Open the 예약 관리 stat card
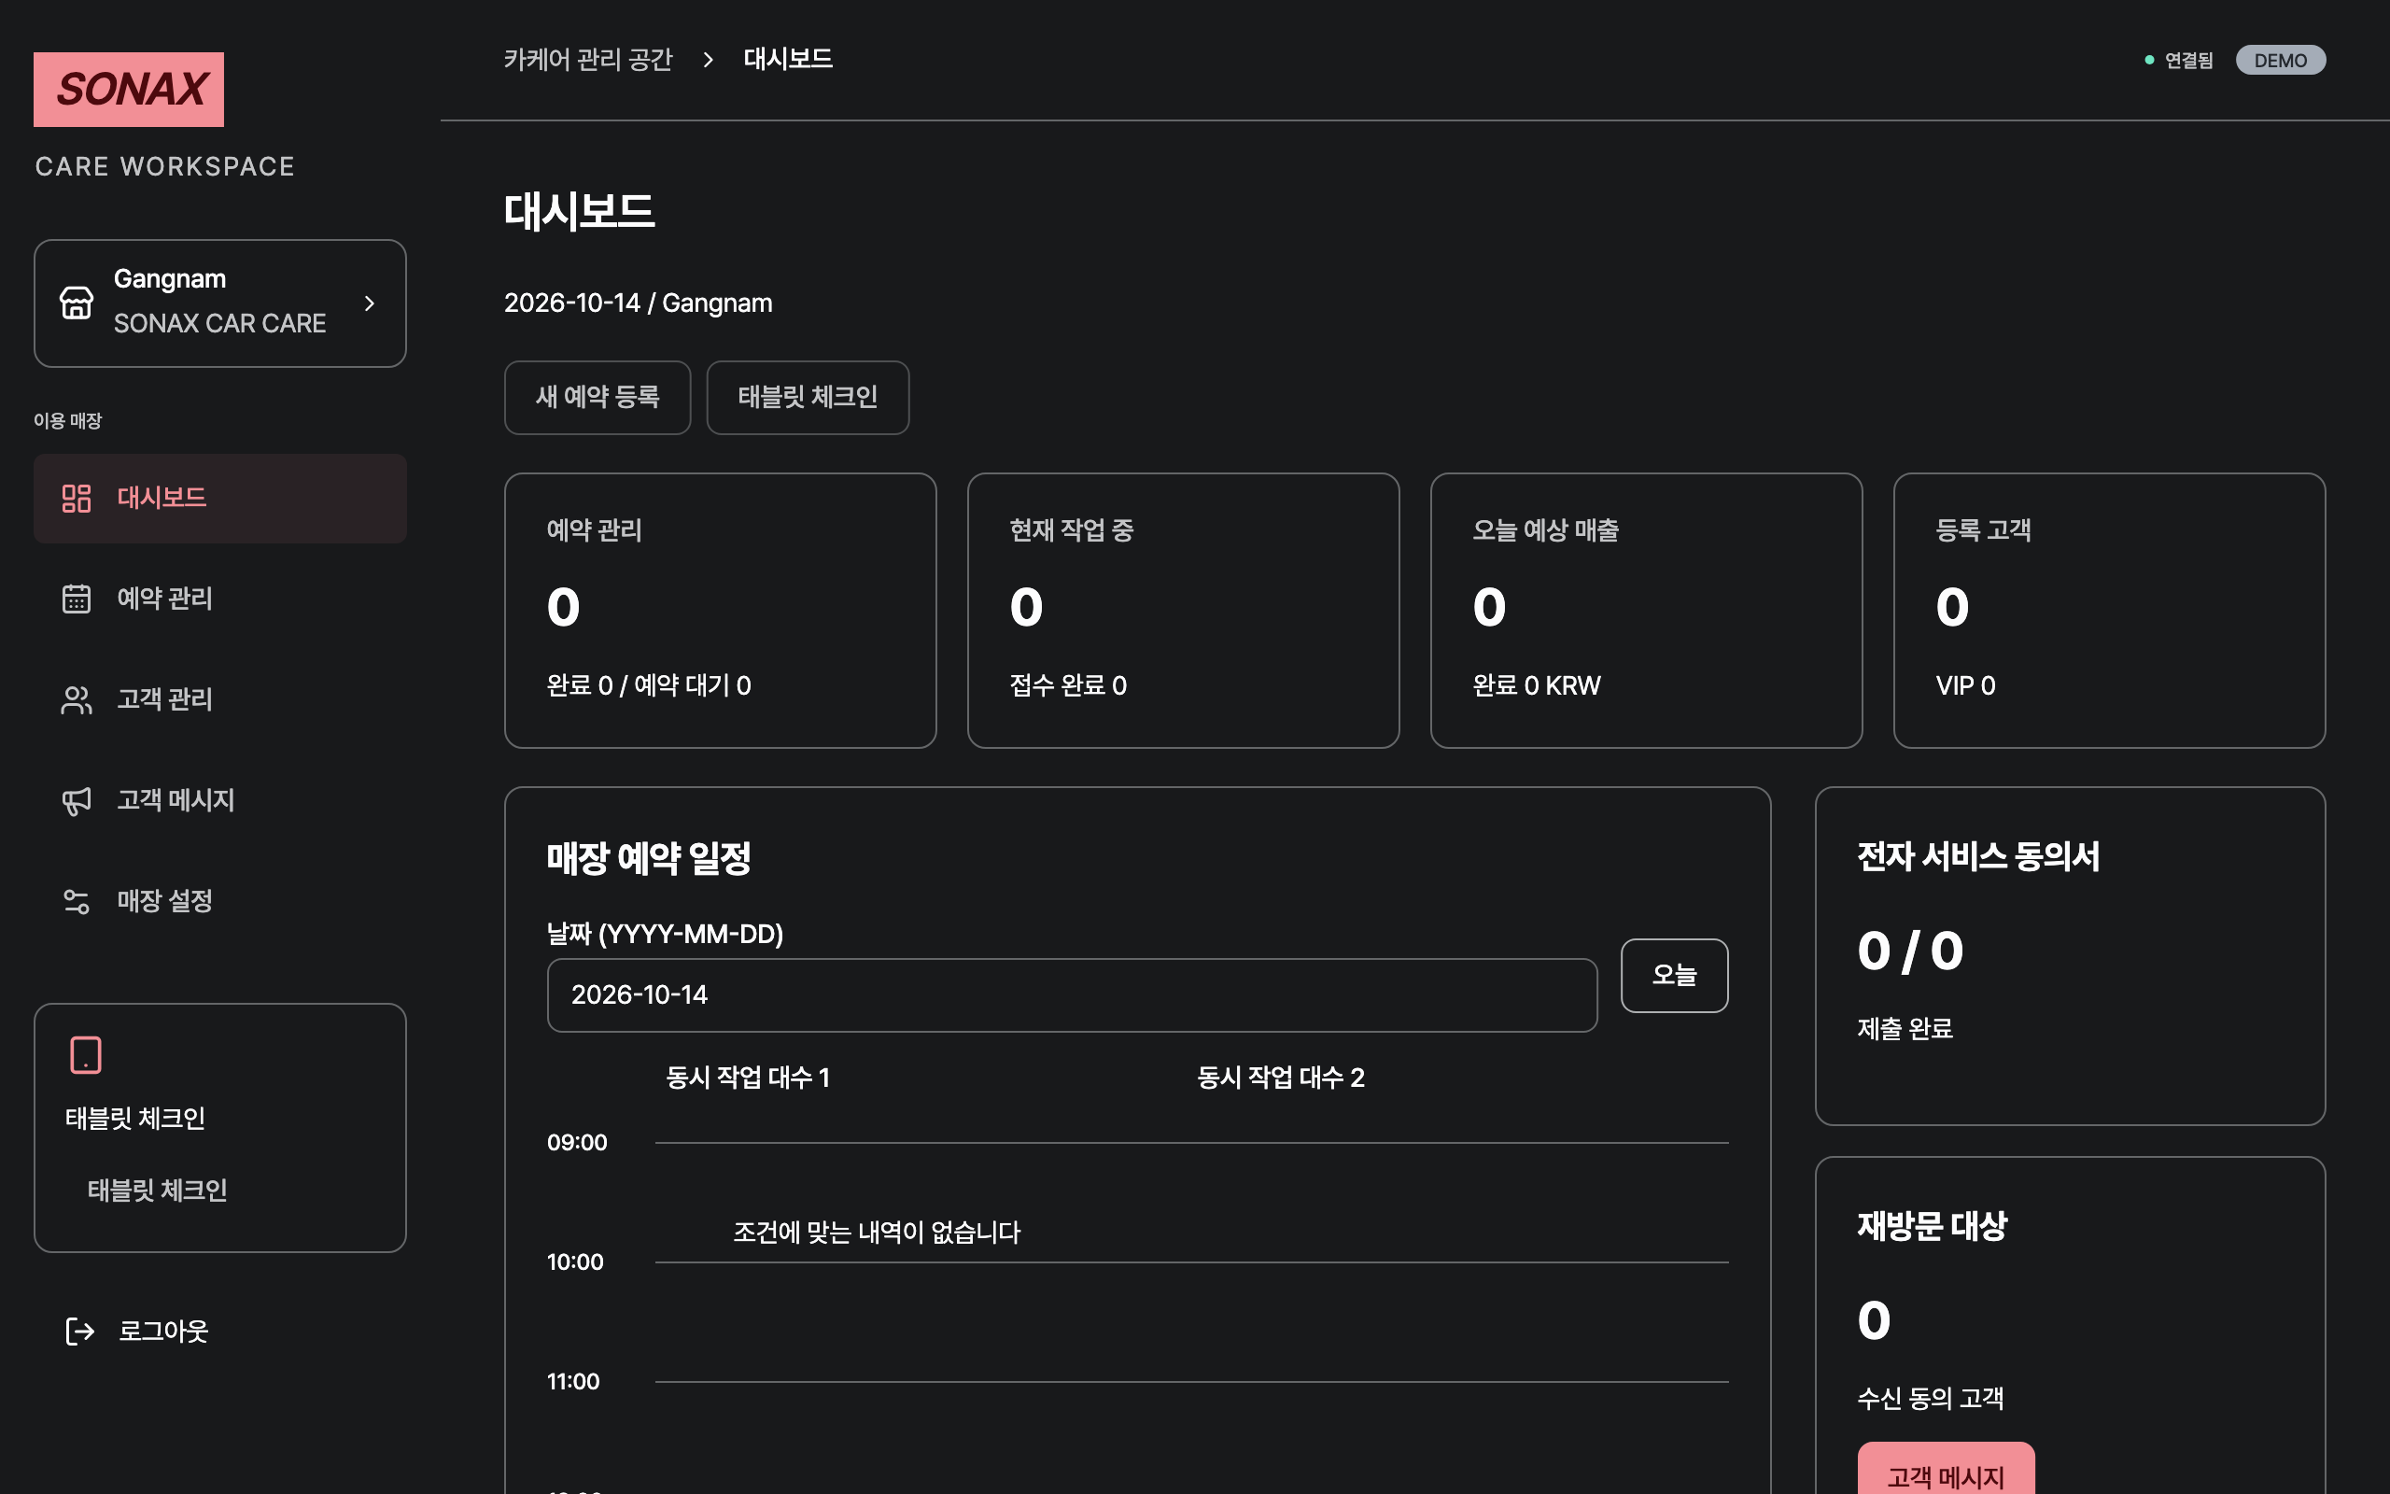This screenshot has width=2390, height=1494. 720,611
